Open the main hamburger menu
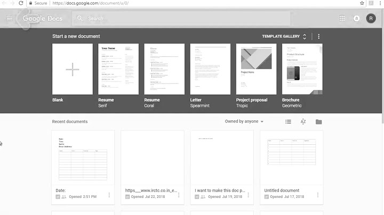This screenshot has width=384, height=215. point(9,18)
